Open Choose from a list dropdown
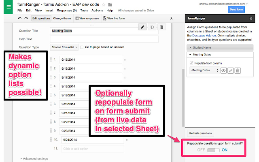This screenshot has height=162, width=259. 64,47
